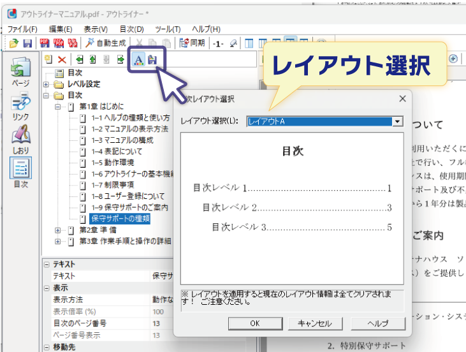This screenshot has width=466, height=352.
Task: Open the ページ sidebar panel
Action: pyautogui.click(x=20, y=70)
